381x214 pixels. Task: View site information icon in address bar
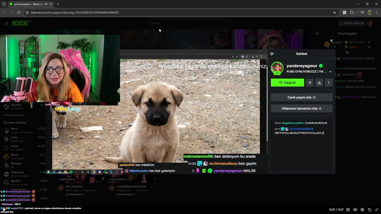pos(27,12)
